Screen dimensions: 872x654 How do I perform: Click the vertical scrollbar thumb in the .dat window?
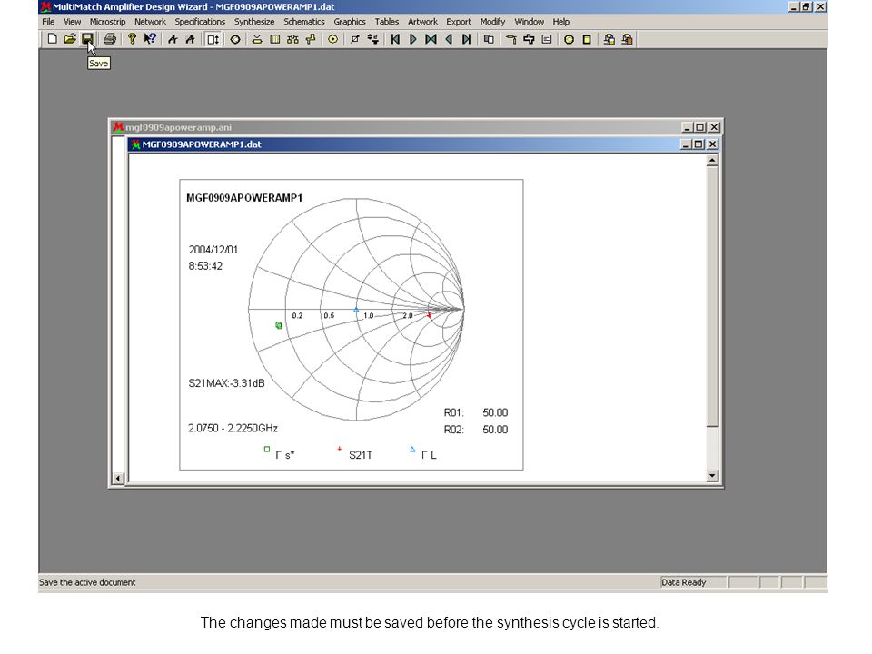coord(712,297)
